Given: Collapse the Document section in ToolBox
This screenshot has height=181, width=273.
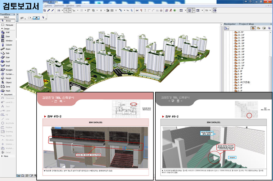Looking at the screenshot, I should (x=2, y=95).
